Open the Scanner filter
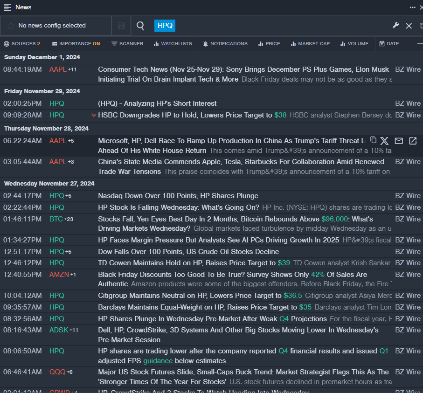The width and height of the screenshot is (423, 393). click(x=127, y=44)
